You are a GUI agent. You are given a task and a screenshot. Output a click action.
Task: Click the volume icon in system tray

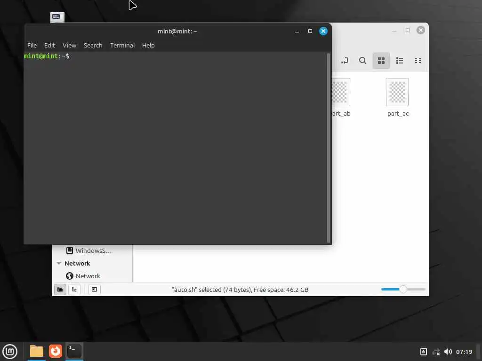click(x=448, y=352)
